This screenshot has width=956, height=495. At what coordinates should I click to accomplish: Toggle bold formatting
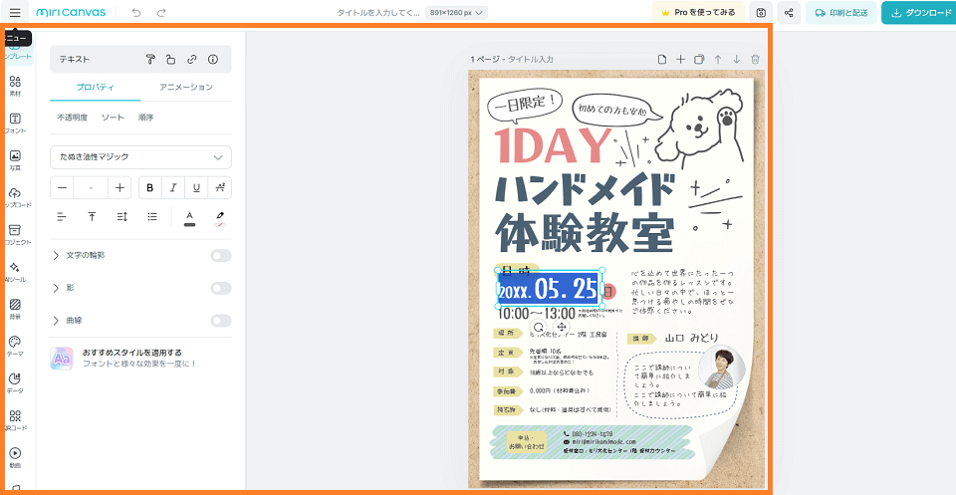150,188
